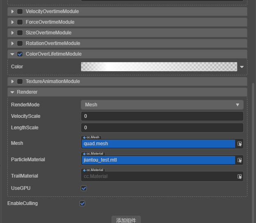Select the quad.mesh asset field
The height and width of the screenshot is (223, 256).
[x=159, y=144]
